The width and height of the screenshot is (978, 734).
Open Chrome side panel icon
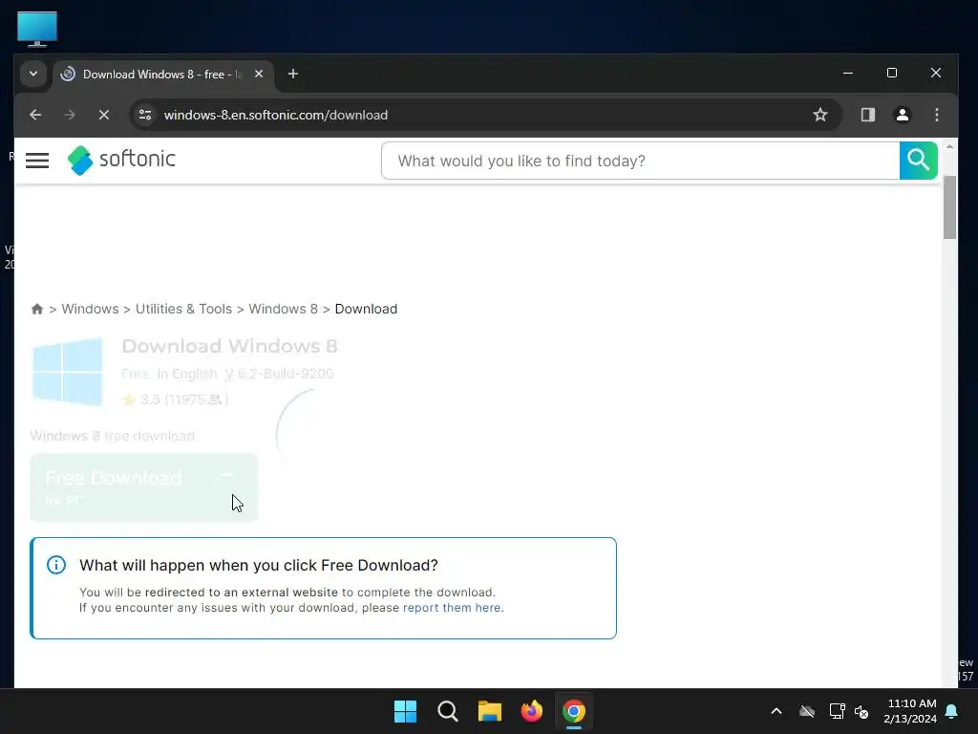[x=867, y=115]
